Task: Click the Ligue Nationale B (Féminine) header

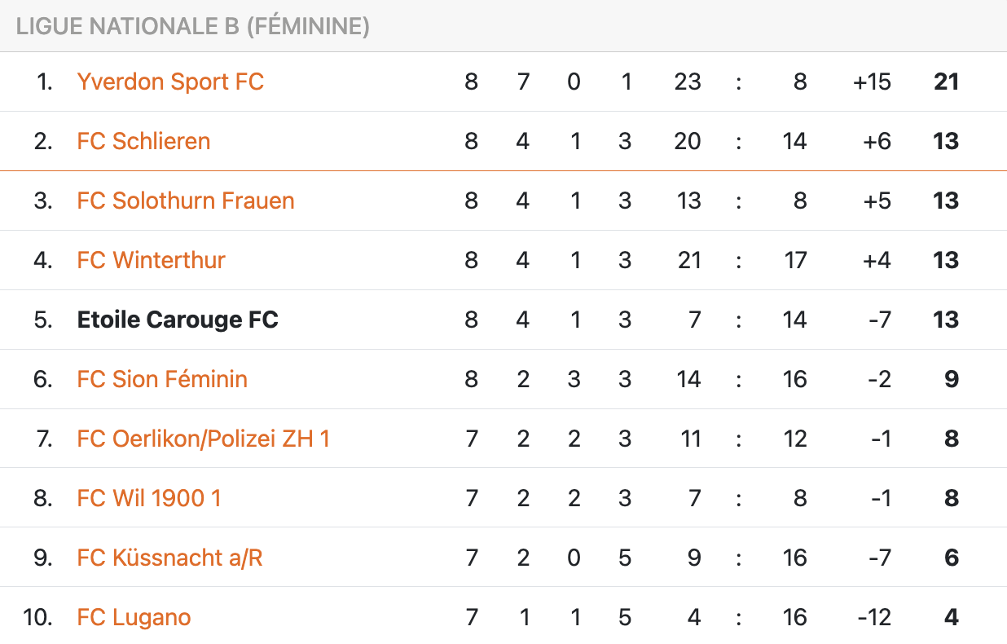Action: click(193, 26)
